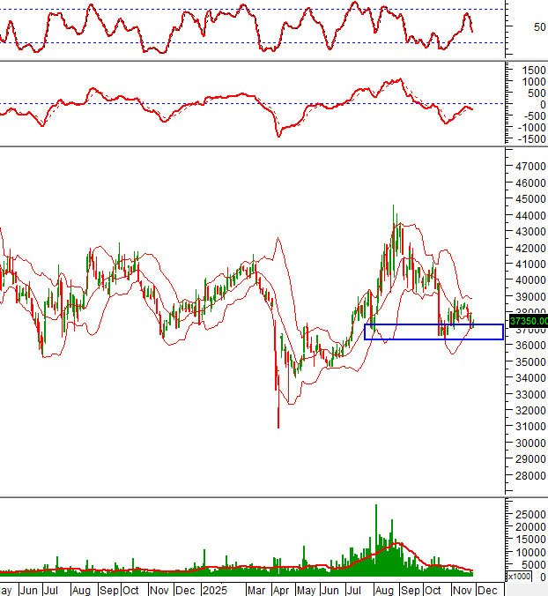Click the 40000 price axis label
Image resolution: width=548 pixels, height=596 pixels.
tap(529, 280)
